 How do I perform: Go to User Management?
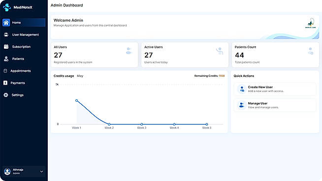pos(24,35)
